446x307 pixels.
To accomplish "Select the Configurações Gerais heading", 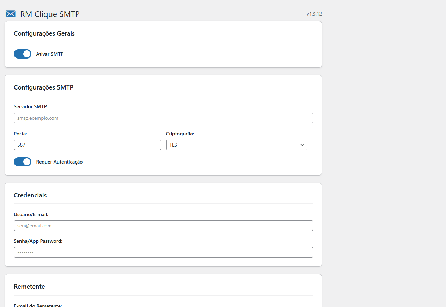I will tap(44, 33).
